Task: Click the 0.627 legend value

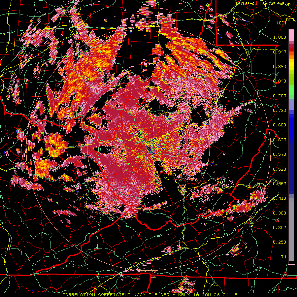Action: (280, 140)
